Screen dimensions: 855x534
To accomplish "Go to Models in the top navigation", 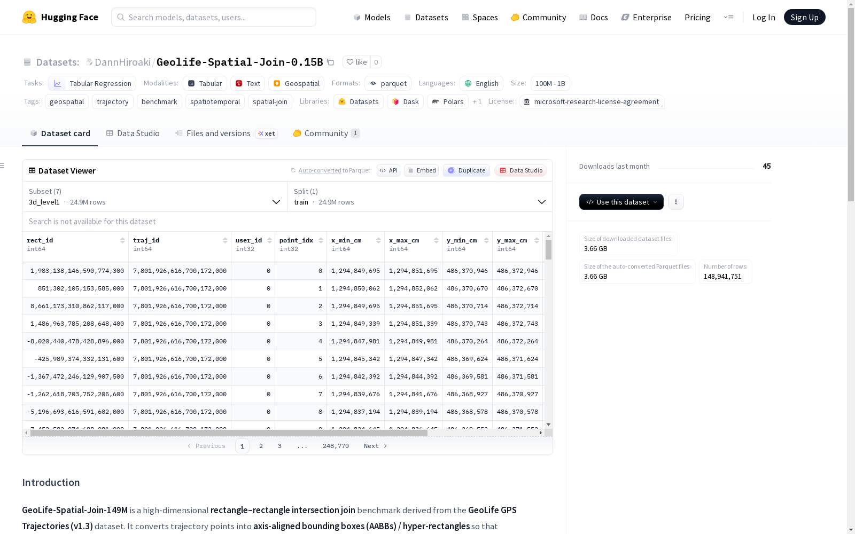I will click(x=372, y=17).
